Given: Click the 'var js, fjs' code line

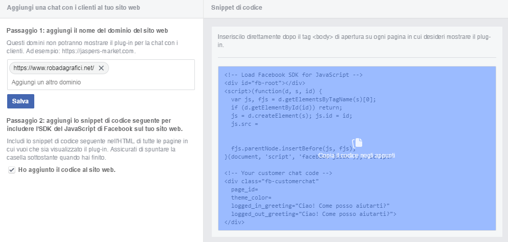Looking at the screenshot, I should point(303,99).
